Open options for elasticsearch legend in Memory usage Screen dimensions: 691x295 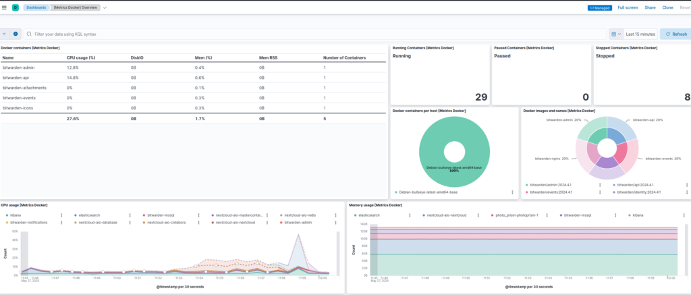pos(411,215)
